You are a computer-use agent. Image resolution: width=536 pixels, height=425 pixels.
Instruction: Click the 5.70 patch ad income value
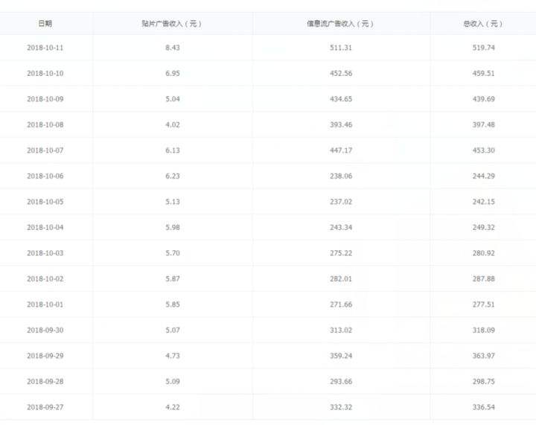(x=173, y=253)
